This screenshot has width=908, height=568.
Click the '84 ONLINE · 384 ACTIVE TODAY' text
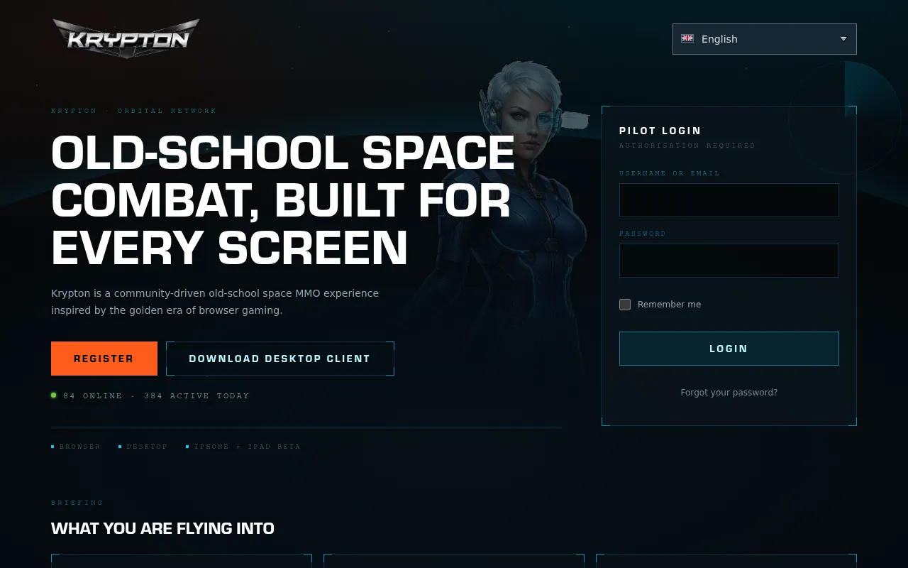tap(156, 396)
